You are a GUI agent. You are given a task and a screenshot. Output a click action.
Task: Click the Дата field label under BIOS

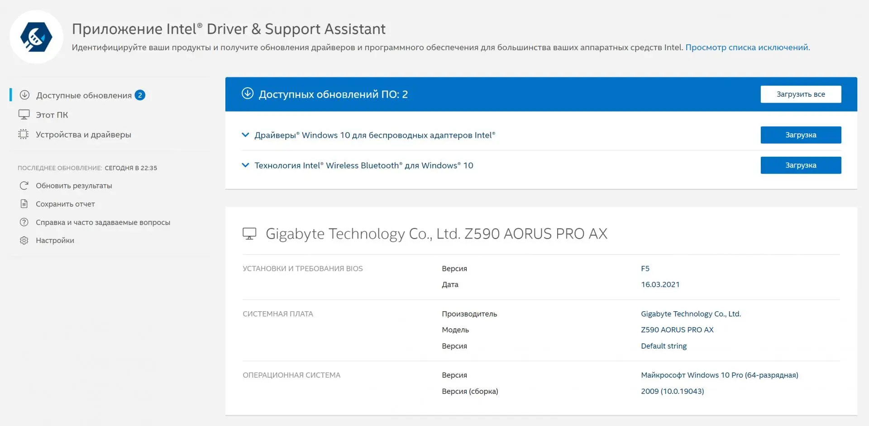450,285
